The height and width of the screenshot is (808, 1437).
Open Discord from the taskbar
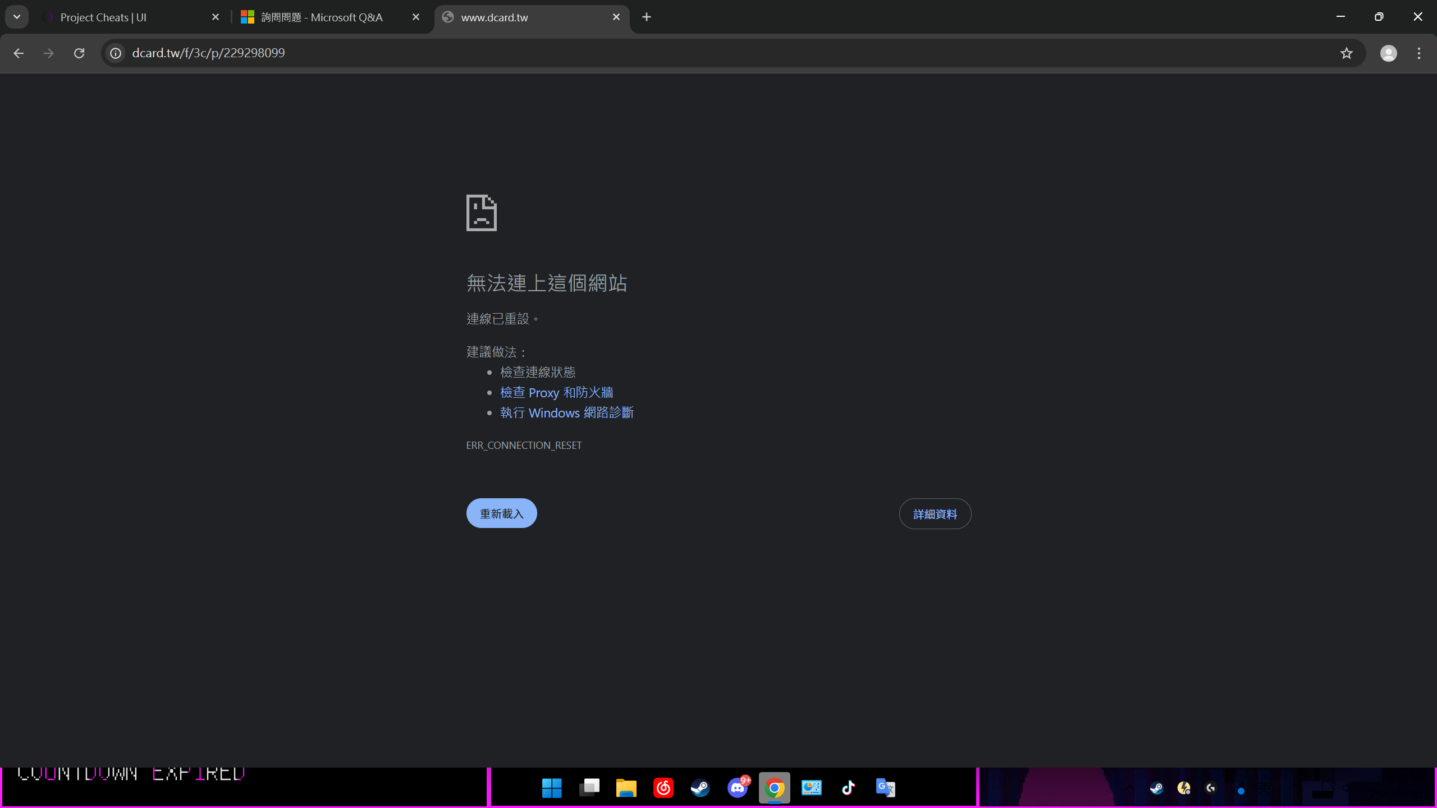click(737, 787)
